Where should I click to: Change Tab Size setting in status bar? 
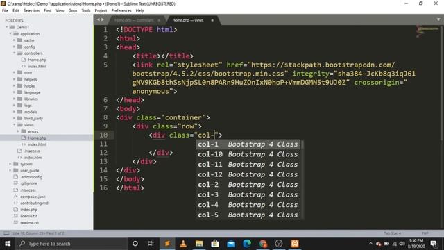[x=392, y=233]
